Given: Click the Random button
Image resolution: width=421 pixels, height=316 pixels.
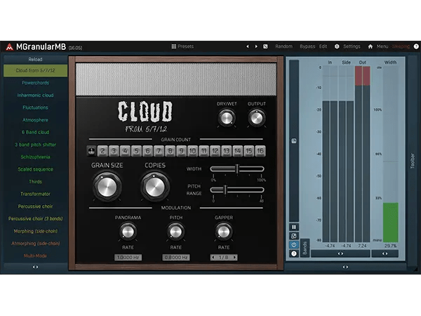Looking at the screenshot, I should coord(283,46).
